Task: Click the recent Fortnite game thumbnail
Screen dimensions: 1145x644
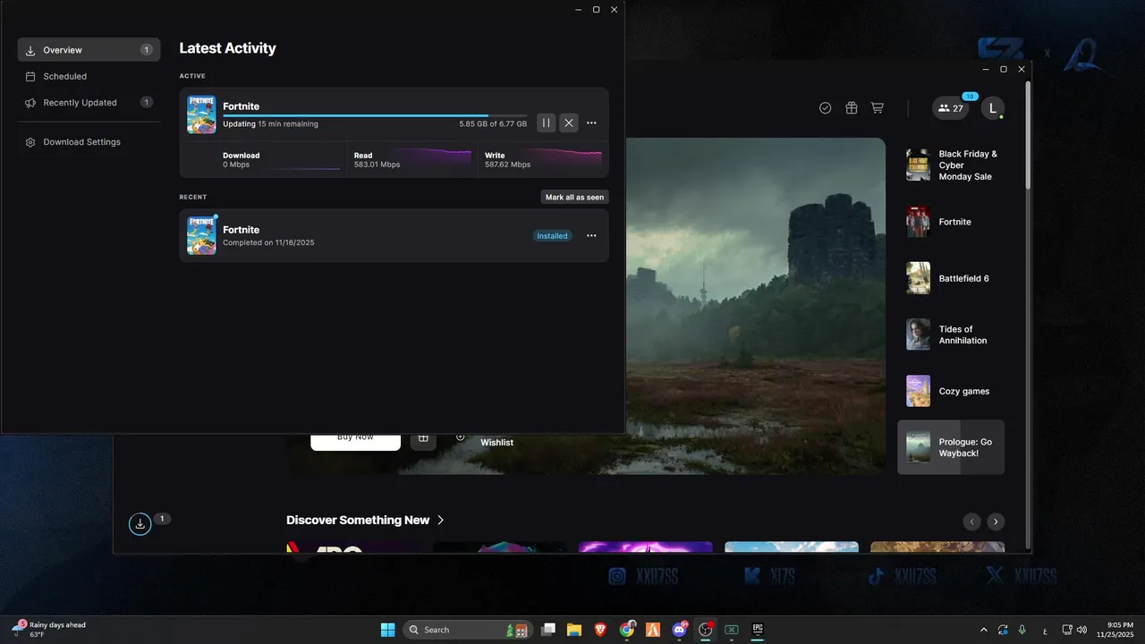Action: 201,235
